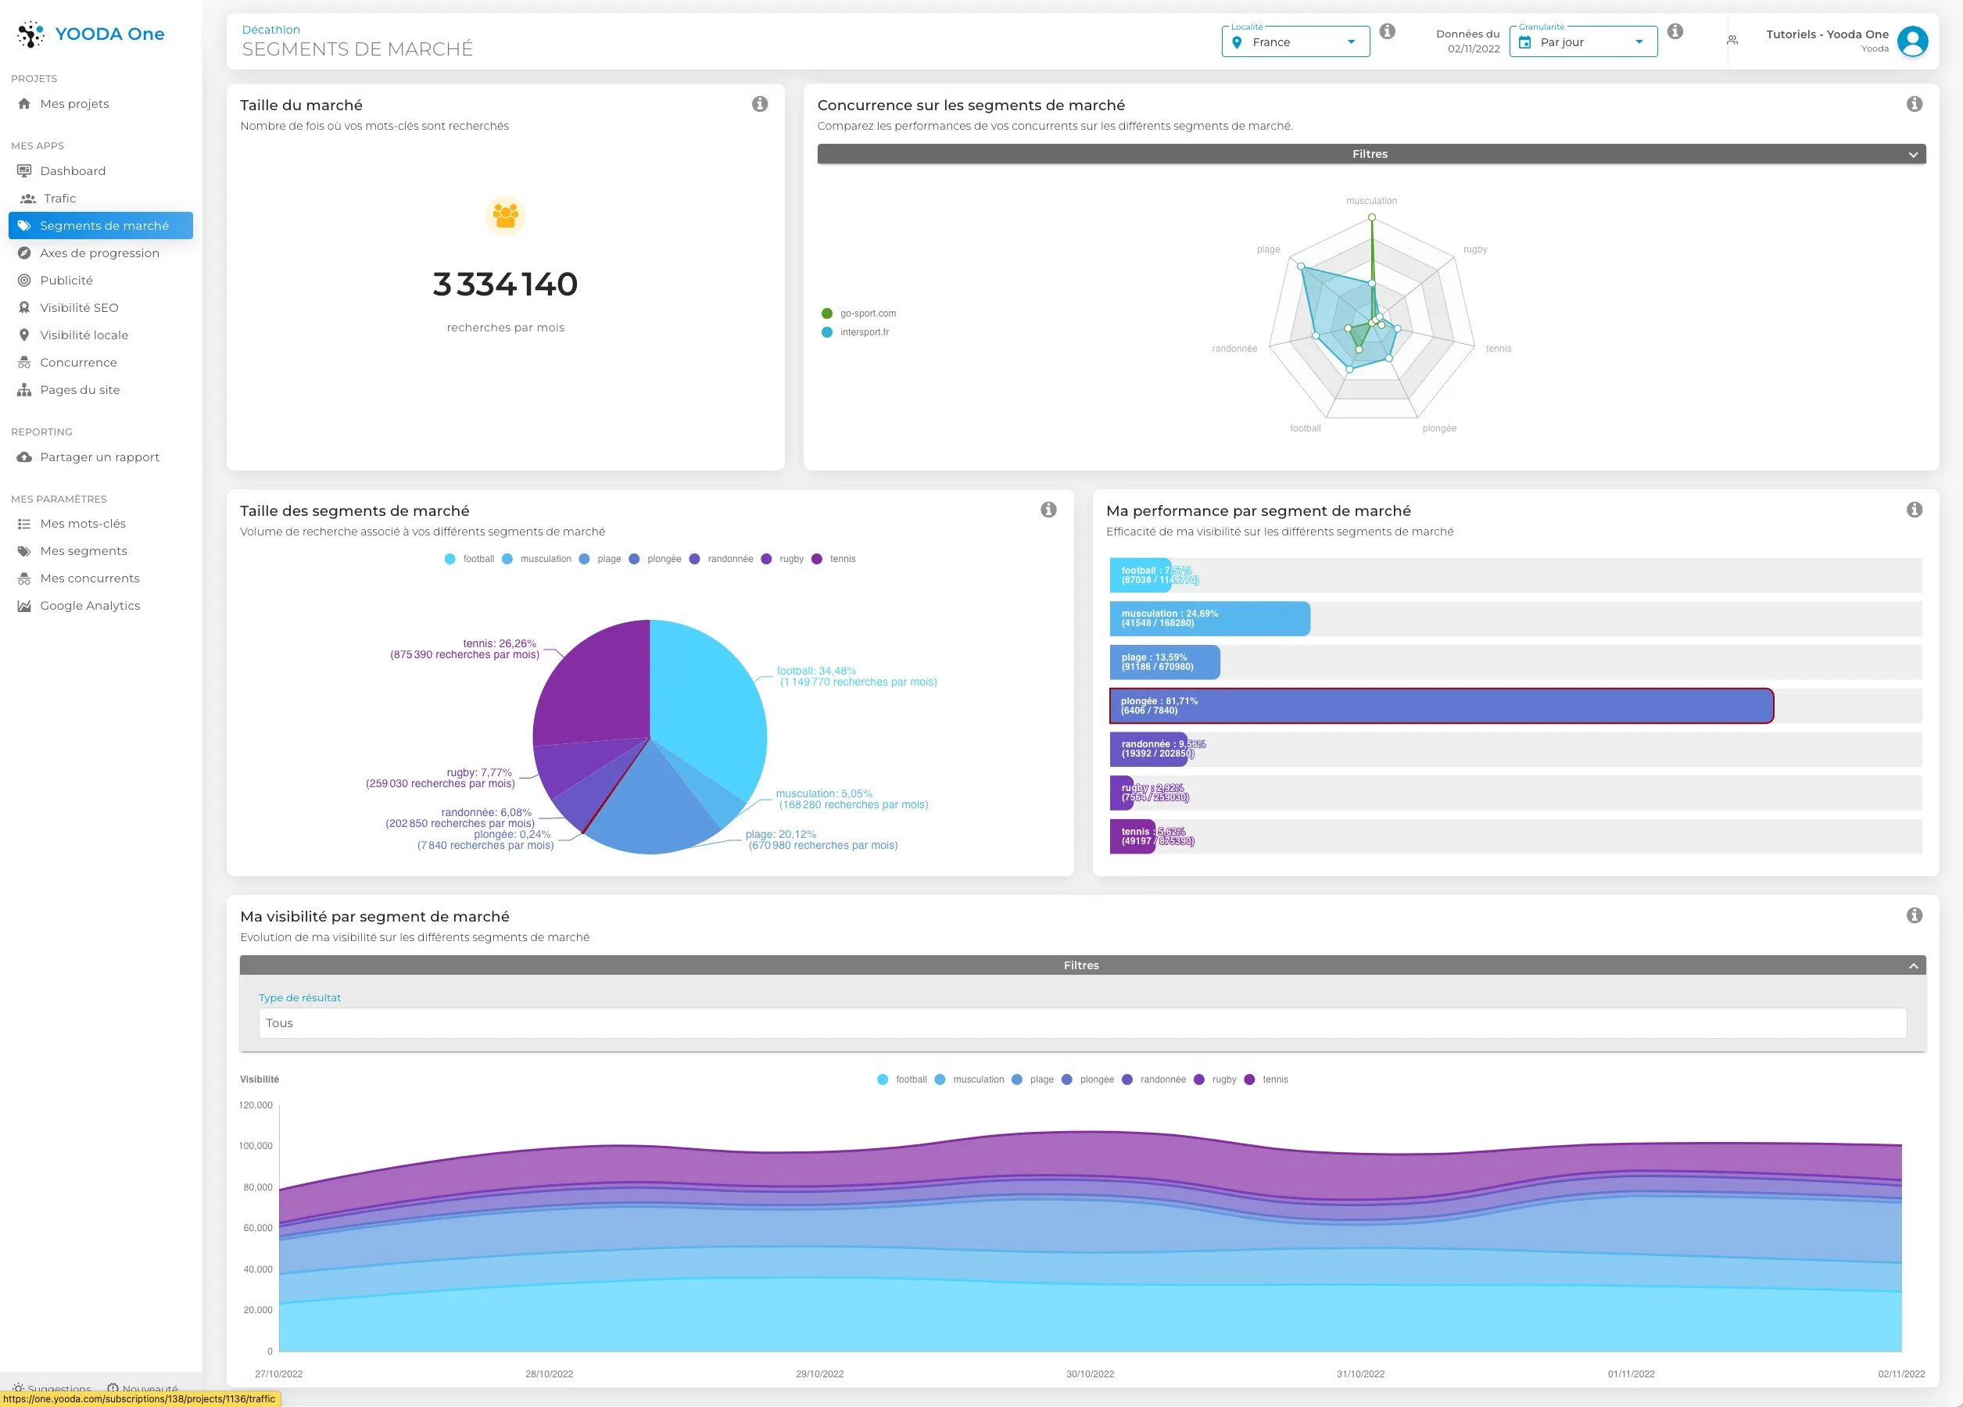Expand Filtres bar in Concurrence panel

click(x=1370, y=154)
